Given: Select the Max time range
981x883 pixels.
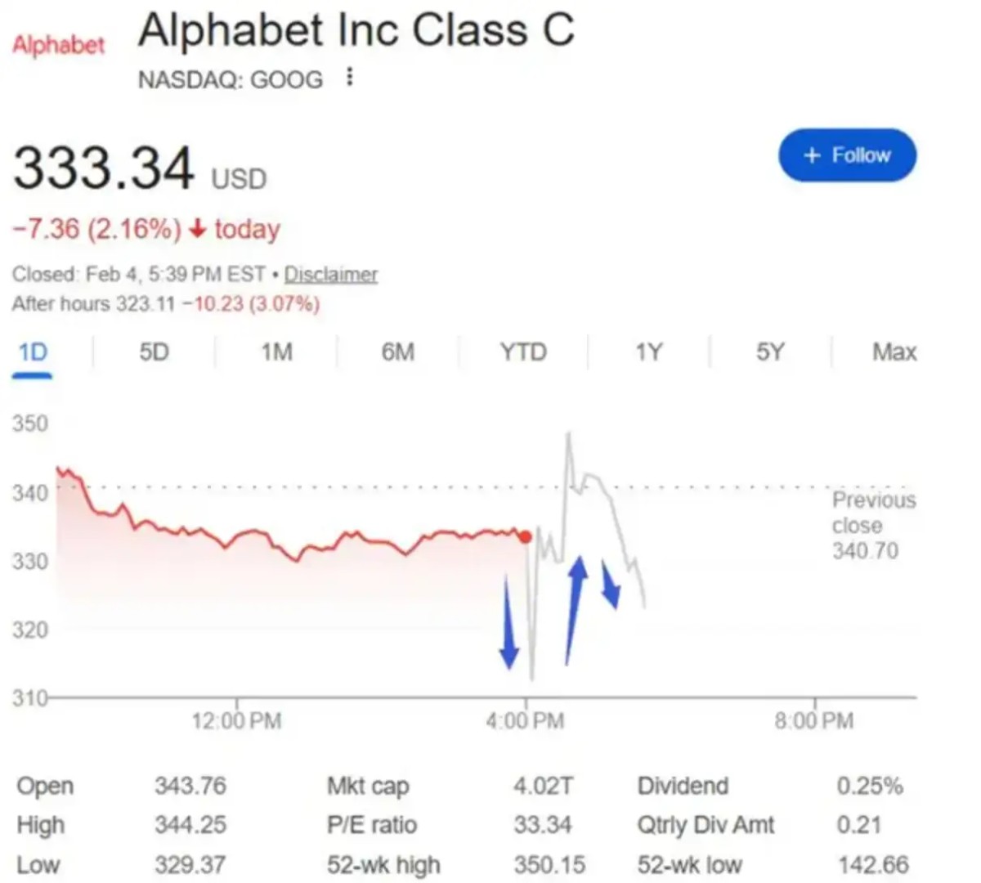Looking at the screenshot, I should click(x=894, y=352).
